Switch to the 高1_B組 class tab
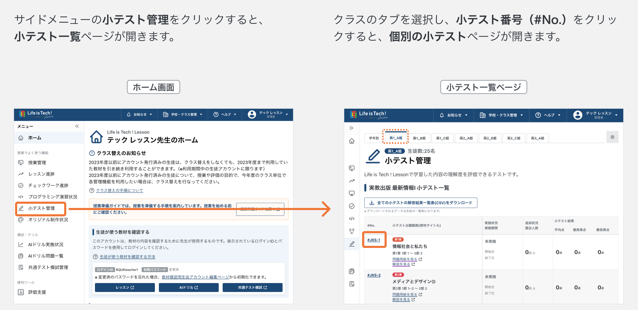This screenshot has width=638, height=310. pyautogui.click(x=419, y=138)
